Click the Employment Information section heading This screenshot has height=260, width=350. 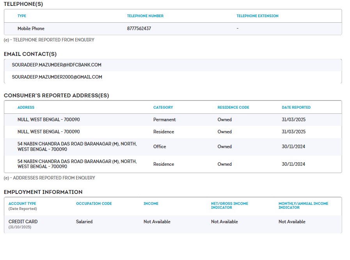[43, 192]
